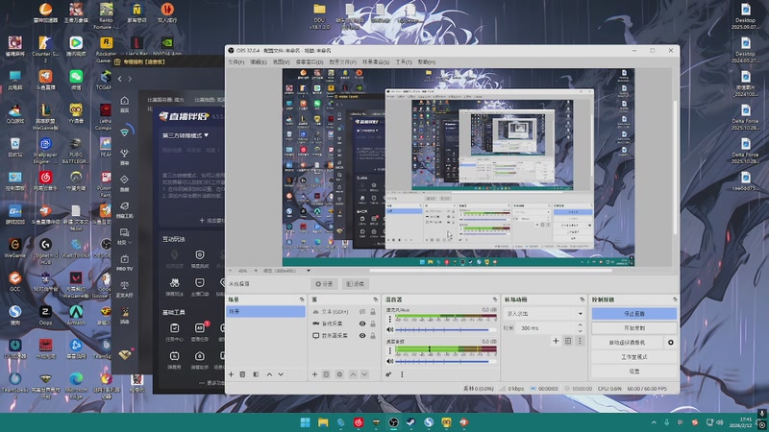Open scene filters icon in Scenes panel

(x=256, y=374)
